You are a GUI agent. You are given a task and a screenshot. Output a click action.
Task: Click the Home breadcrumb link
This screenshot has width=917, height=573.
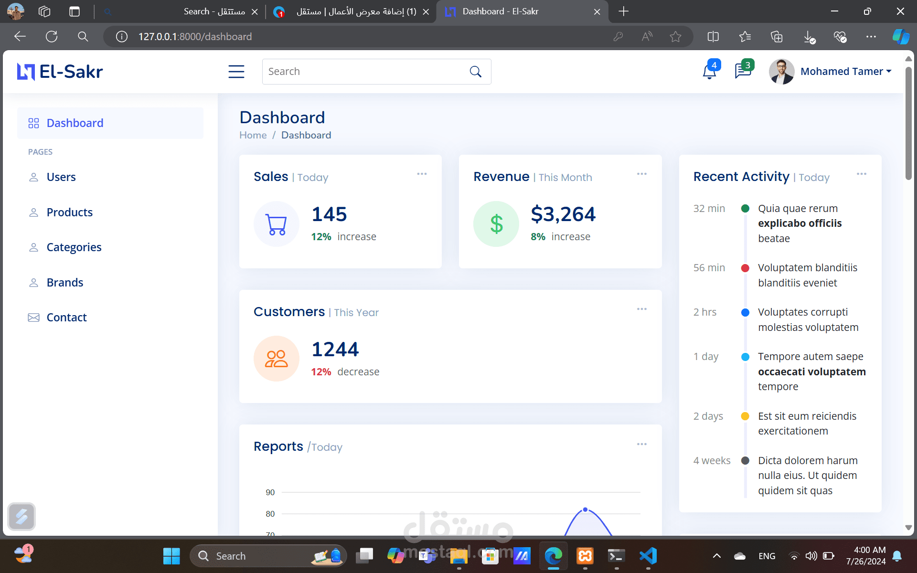pos(253,135)
